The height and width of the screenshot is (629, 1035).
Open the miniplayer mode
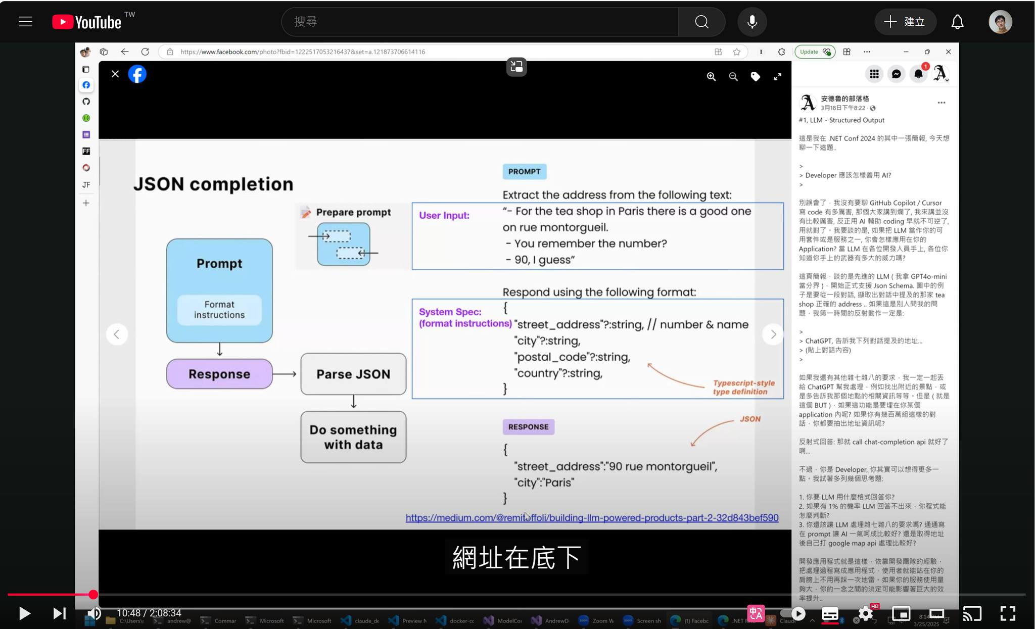(901, 613)
